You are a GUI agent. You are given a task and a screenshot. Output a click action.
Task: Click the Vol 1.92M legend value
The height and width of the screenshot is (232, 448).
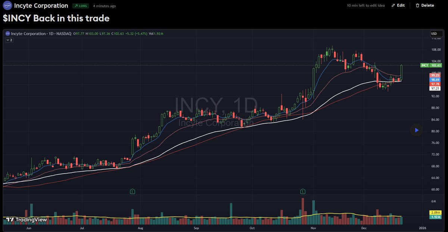(x=156, y=34)
